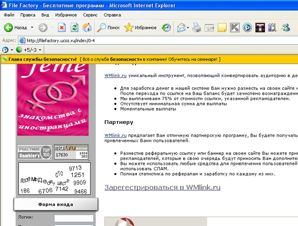Open the Сервис menu
This screenshot has width=298, height=226.
90,15
